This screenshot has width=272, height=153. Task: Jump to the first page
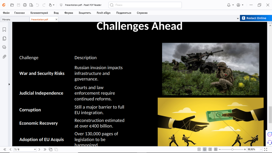pos(5,150)
